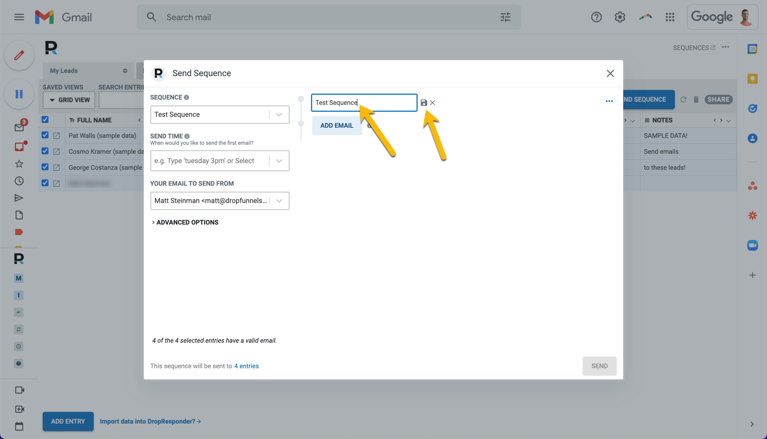Open the 4 entries link
Image resolution: width=767 pixels, height=439 pixels.
(246, 366)
